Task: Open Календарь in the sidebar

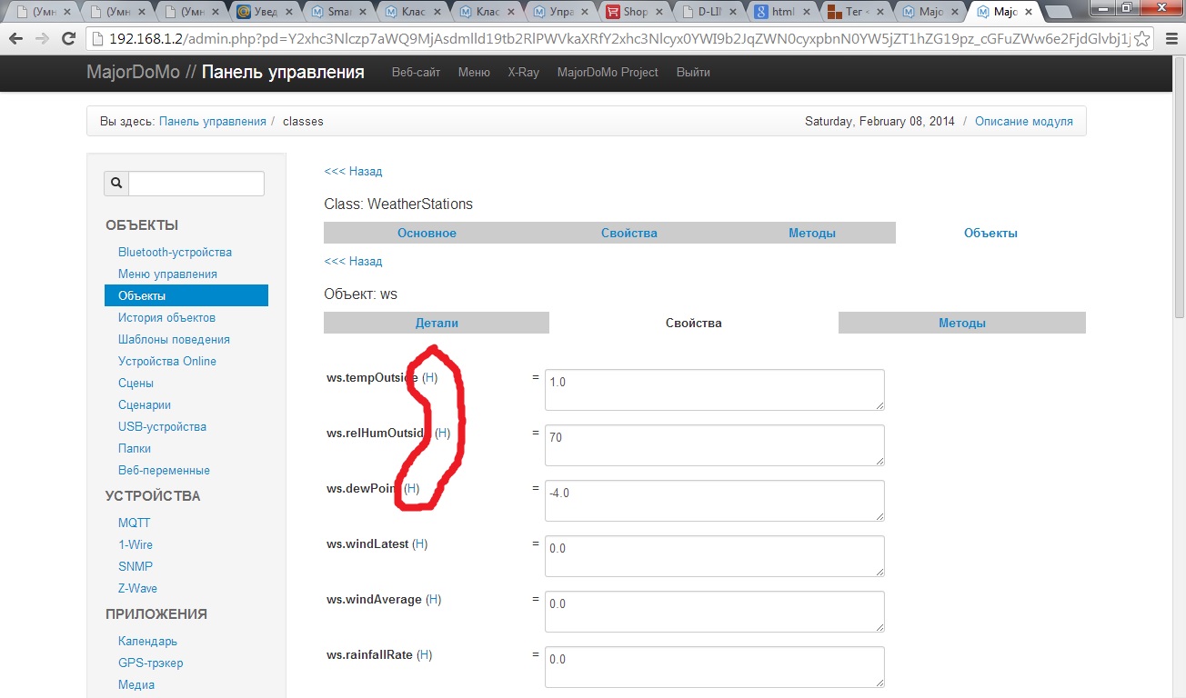Action: (x=147, y=641)
